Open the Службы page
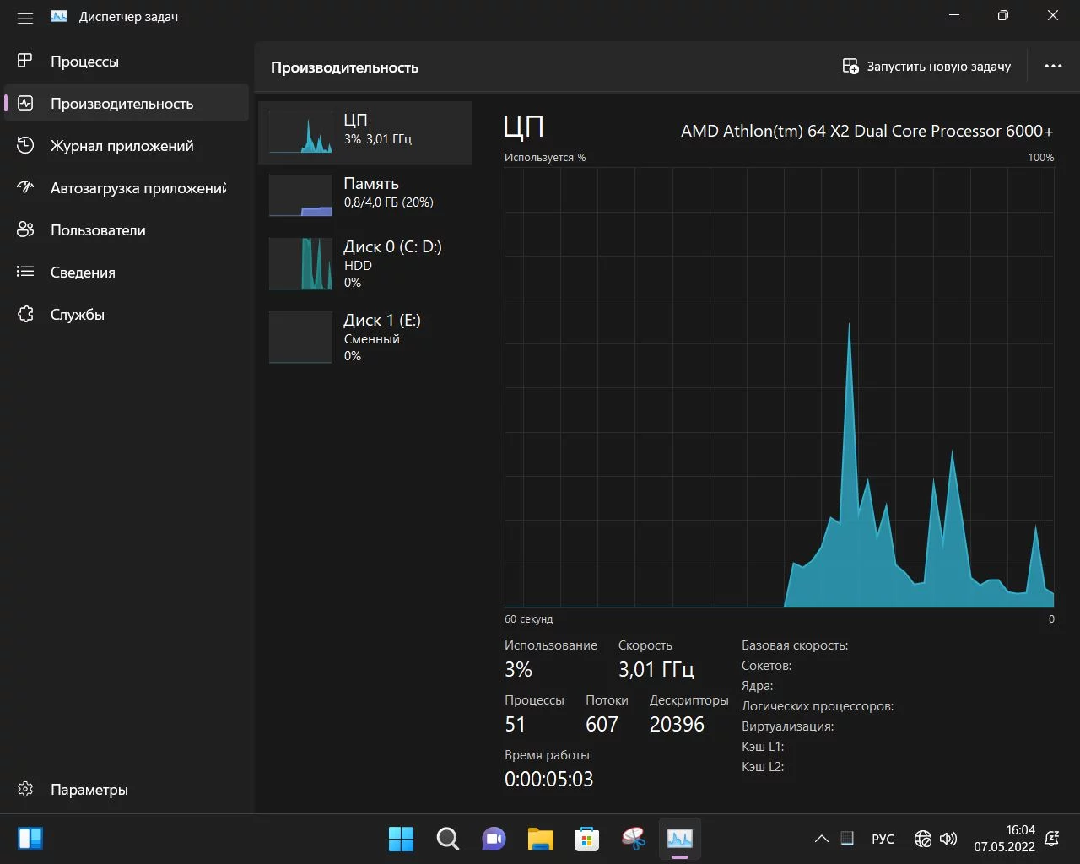 click(x=127, y=314)
